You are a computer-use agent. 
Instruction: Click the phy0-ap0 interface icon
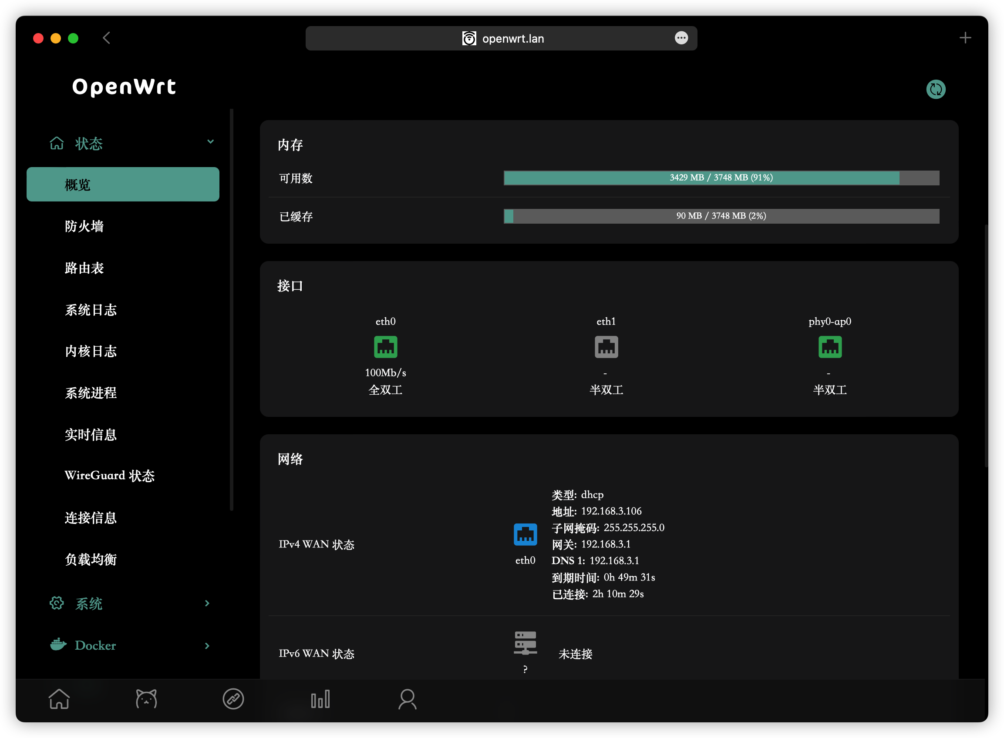[x=830, y=347]
